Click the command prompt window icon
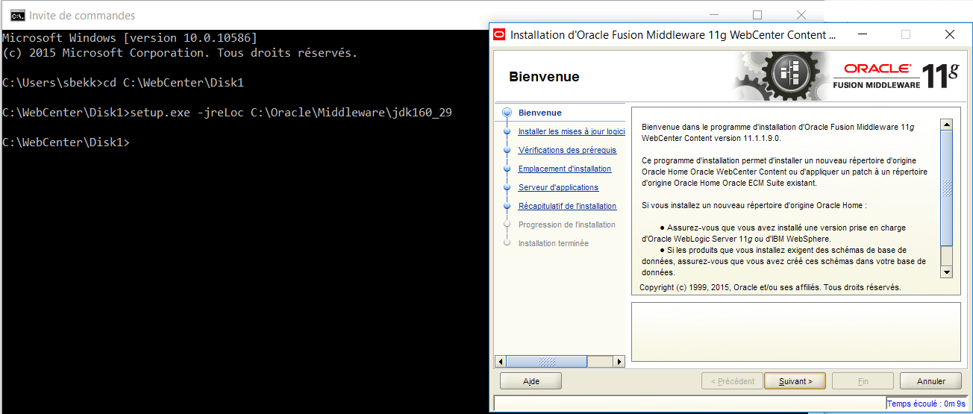Screen dimensions: 973x414 16,15
